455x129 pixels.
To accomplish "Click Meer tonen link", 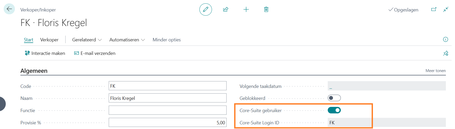I will (435, 71).
